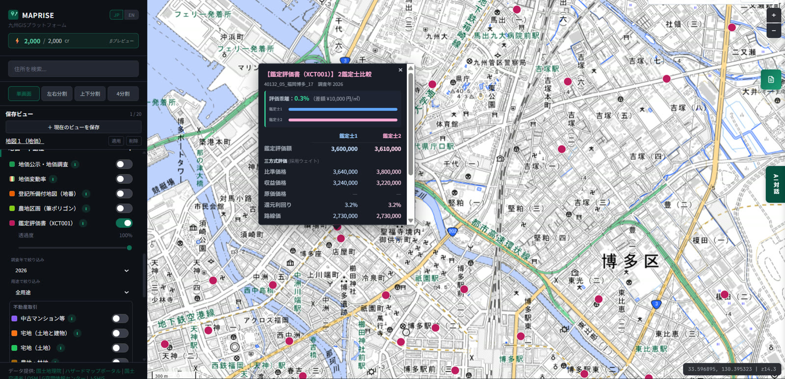Close the appraisal comparison popup
The height and width of the screenshot is (379, 785).
coord(400,70)
